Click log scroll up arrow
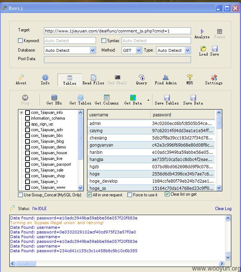Viewport: 241px width, 272px height. (x=228, y=218)
